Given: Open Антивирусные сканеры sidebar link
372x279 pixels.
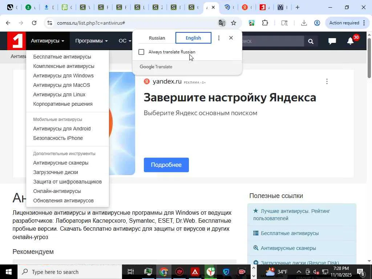Looking at the screenshot, I should pos(288,248).
